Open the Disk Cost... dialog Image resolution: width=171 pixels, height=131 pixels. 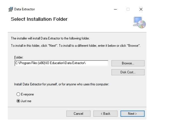[128, 72]
